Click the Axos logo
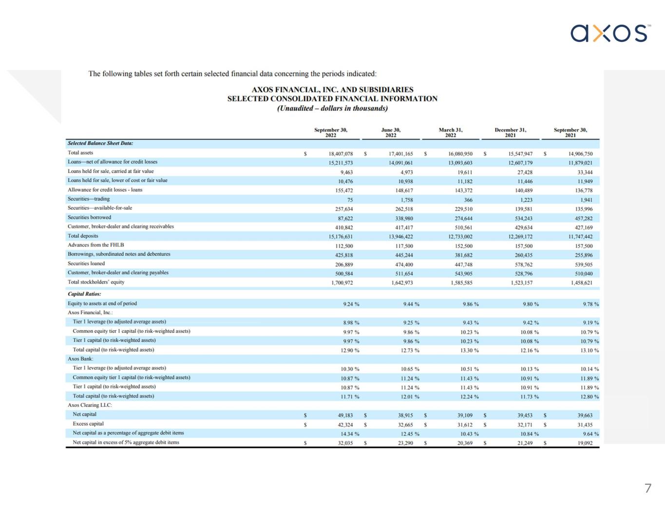Screen dimensions: 665x514 611,33
